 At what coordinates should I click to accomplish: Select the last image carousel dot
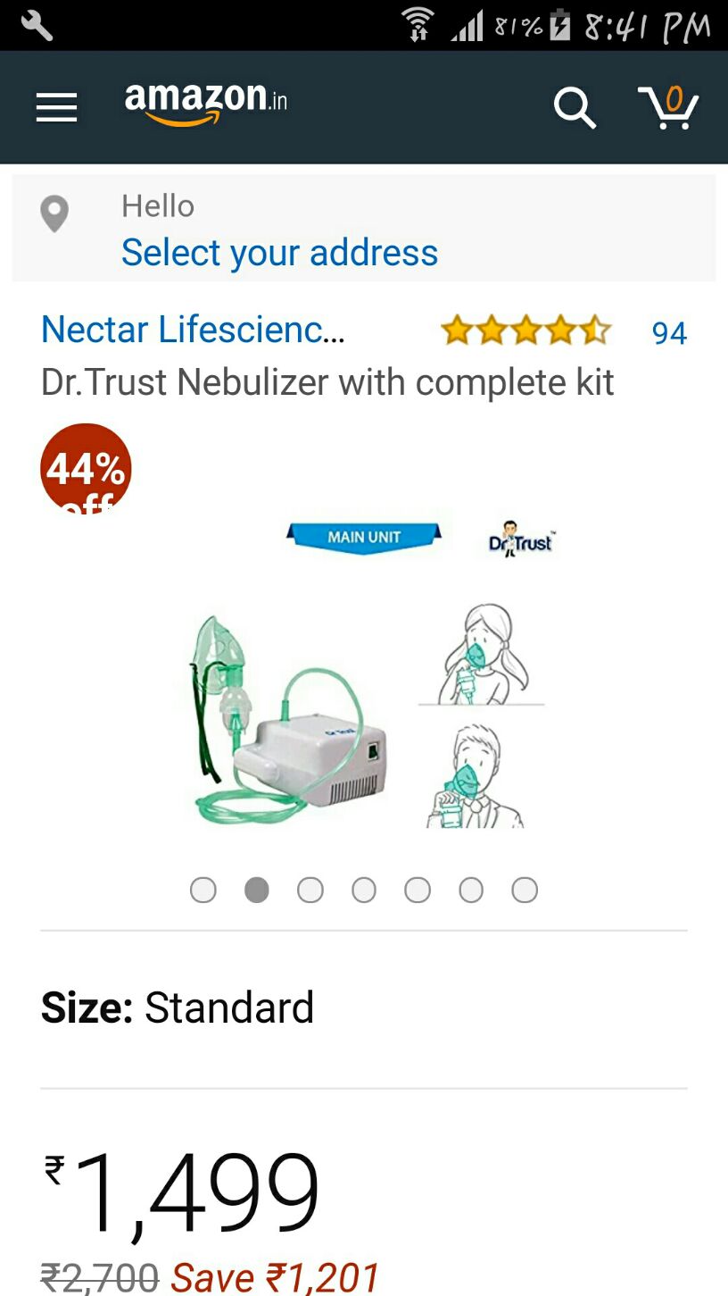(525, 890)
